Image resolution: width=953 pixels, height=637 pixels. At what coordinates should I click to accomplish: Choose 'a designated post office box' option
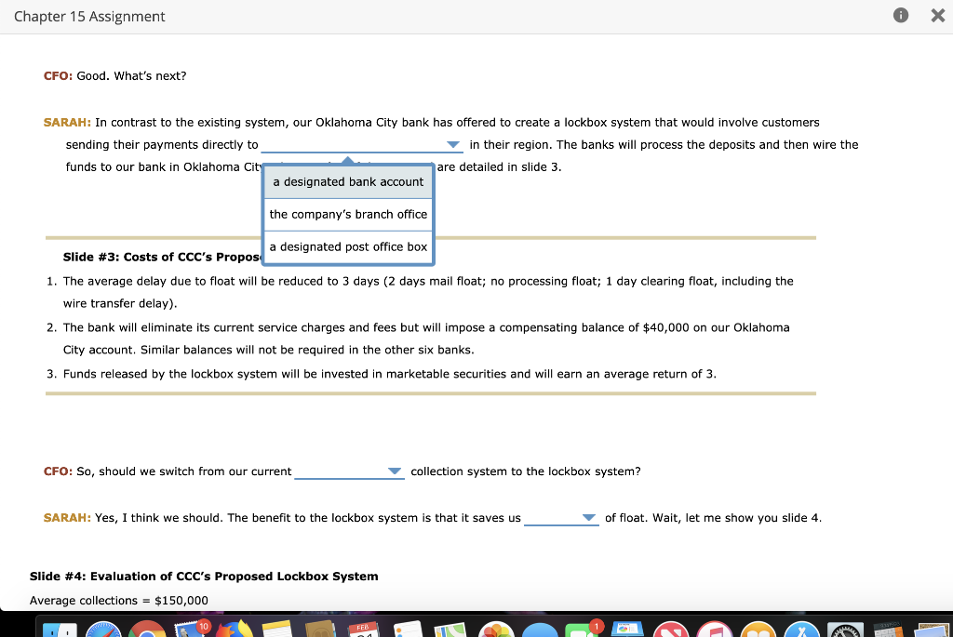point(347,246)
